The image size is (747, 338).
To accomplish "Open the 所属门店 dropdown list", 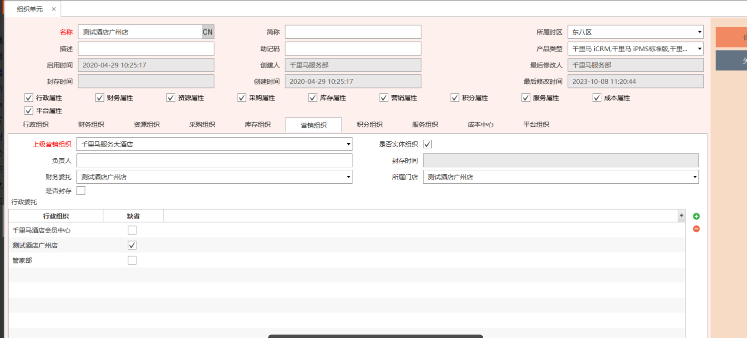I will coord(694,177).
